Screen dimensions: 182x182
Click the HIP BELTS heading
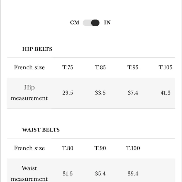click(x=37, y=49)
